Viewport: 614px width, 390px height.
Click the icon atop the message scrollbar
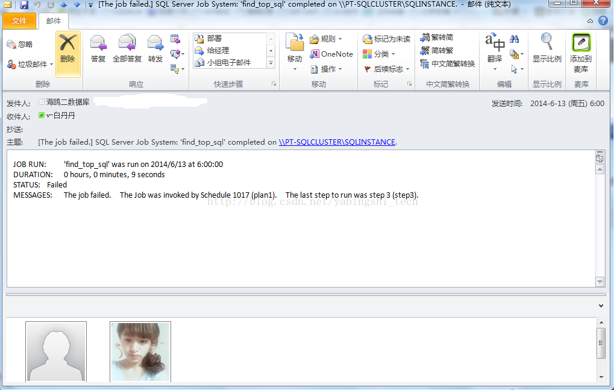(600, 157)
